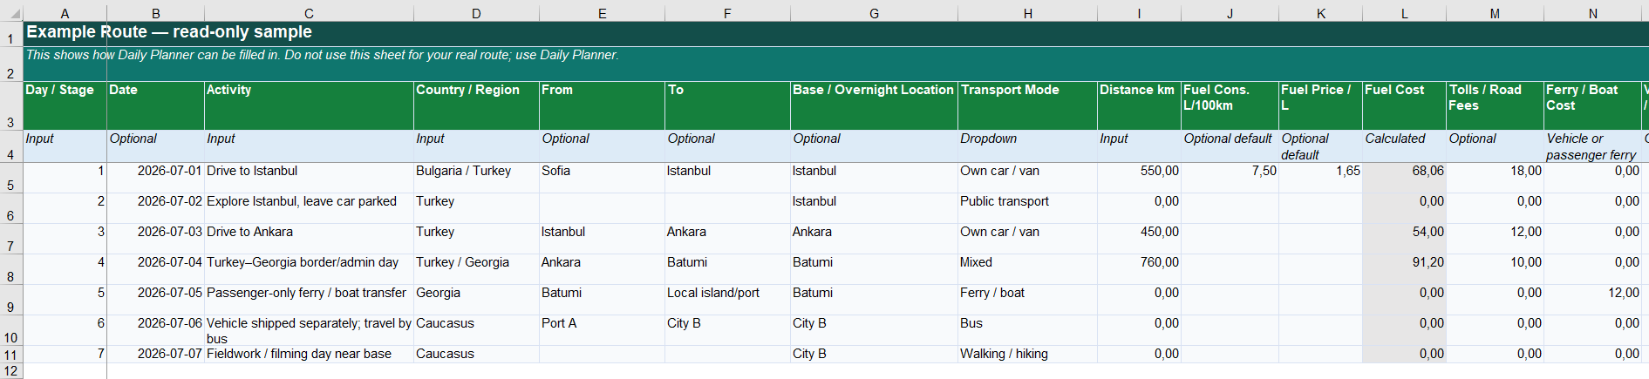Click the 'Drive to Istanbul' activity cell

pyautogui.click(x=309, y=178)
